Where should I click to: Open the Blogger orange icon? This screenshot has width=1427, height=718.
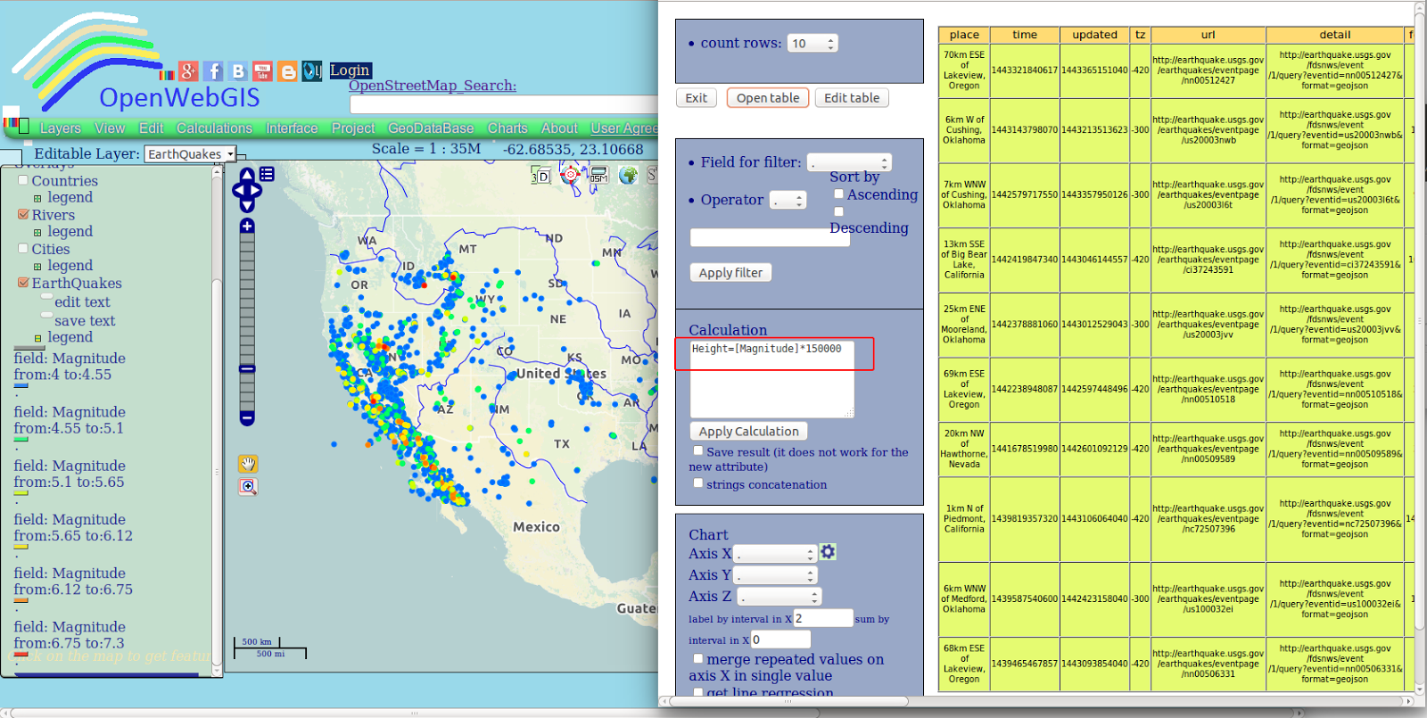pyautogui.click(x=287, y=71)
